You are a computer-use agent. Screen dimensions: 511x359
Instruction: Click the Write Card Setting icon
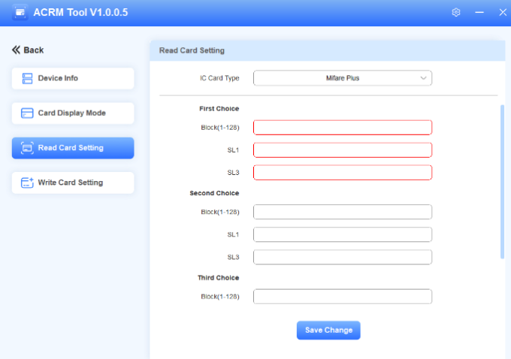27,183
